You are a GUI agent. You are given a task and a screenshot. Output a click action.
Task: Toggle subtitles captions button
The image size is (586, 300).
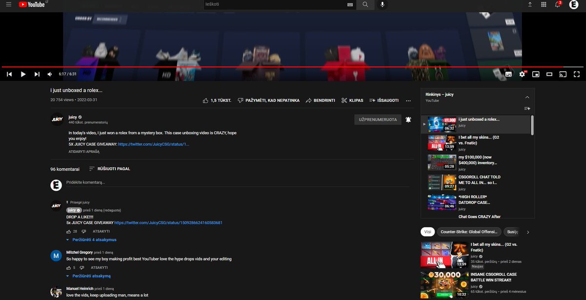pos(508,74)
